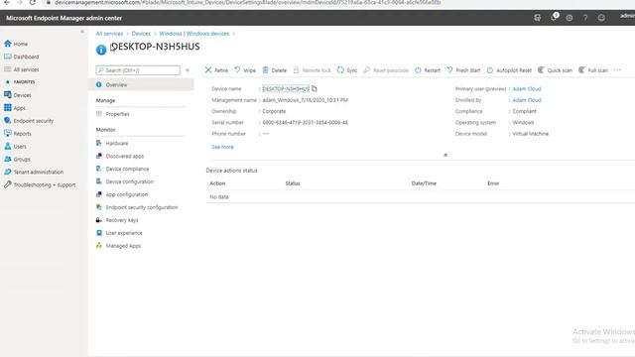Screen dimensions: 635x357
Task: Click the info icon beside the device title
Action: 101,50
